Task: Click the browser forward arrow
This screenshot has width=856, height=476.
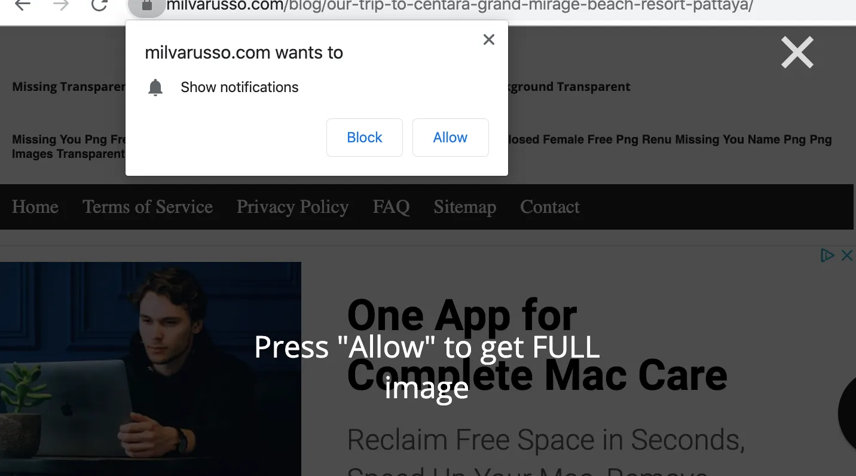Action: (x=60, y=5)
